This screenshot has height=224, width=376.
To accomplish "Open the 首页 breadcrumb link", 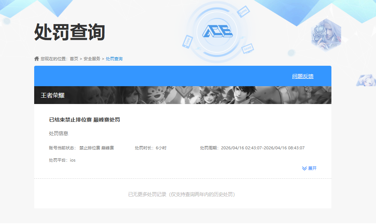I will (x=74, y=59).
